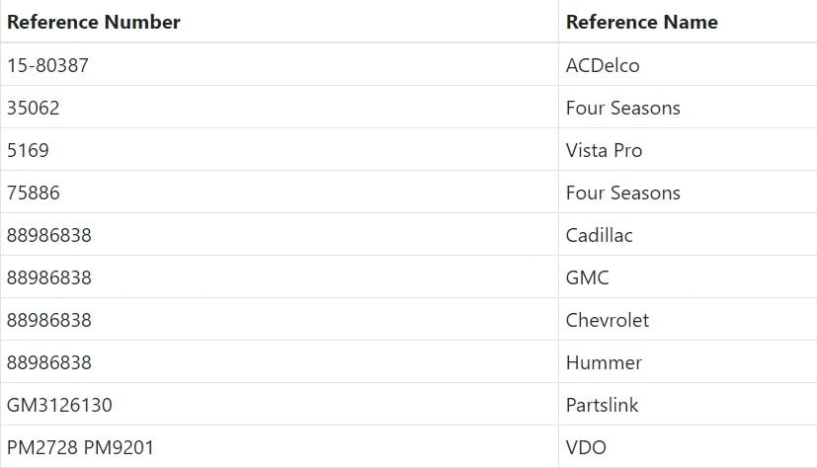Click reference number GM3126130
This screenshot has width=817, height=468.
tap(52, 405)
